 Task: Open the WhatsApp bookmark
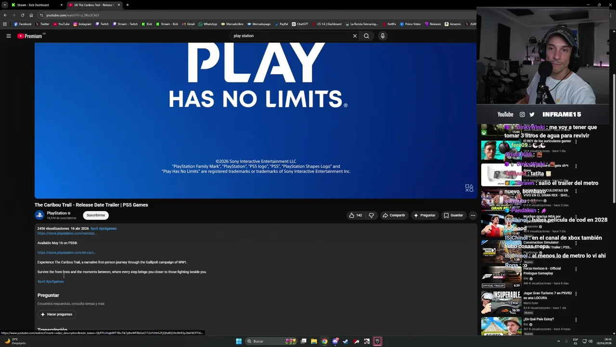tap(208, 24)
